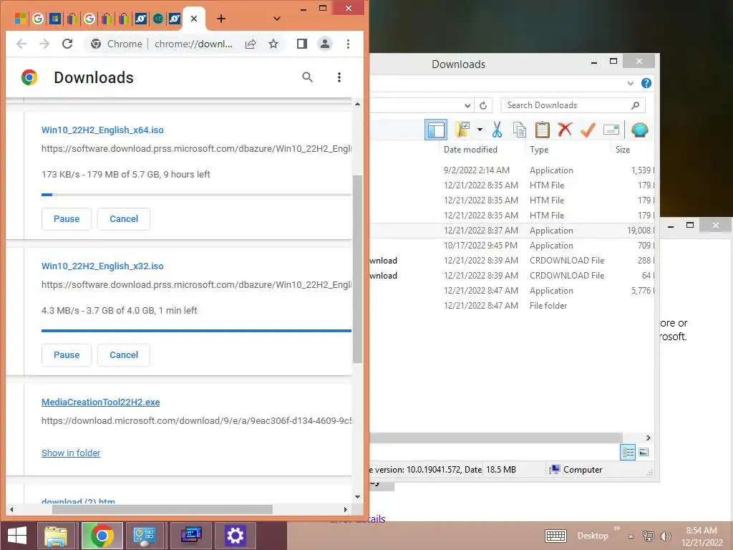733x550 pixels.
Task: Click the Explorer search magnifier icon
Action: 636,105
